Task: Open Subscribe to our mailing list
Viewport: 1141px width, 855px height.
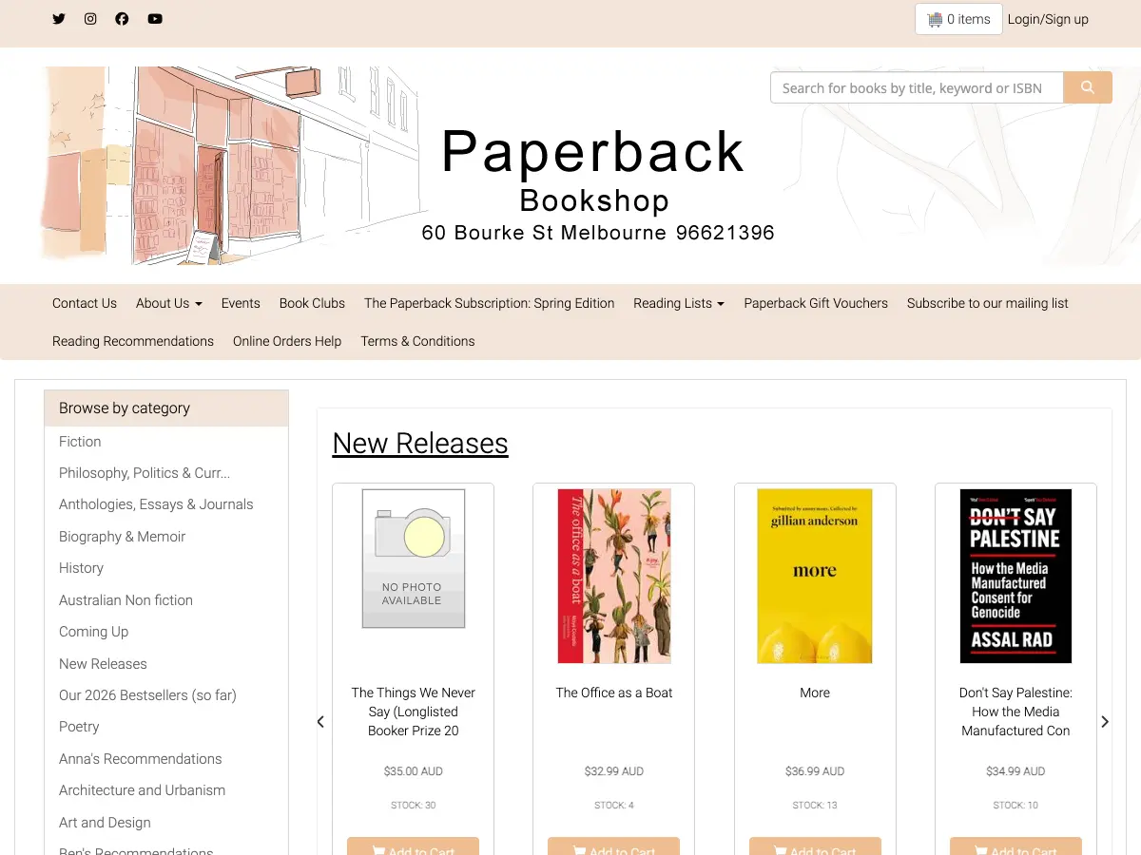Action: tap(987, 303)
